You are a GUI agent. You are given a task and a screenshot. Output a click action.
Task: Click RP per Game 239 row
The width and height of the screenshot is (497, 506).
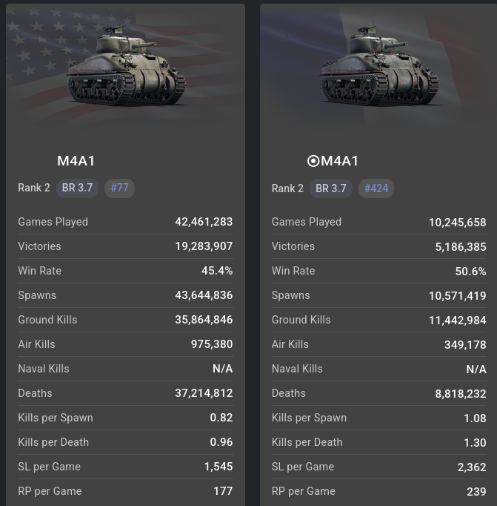pos(378,491)
